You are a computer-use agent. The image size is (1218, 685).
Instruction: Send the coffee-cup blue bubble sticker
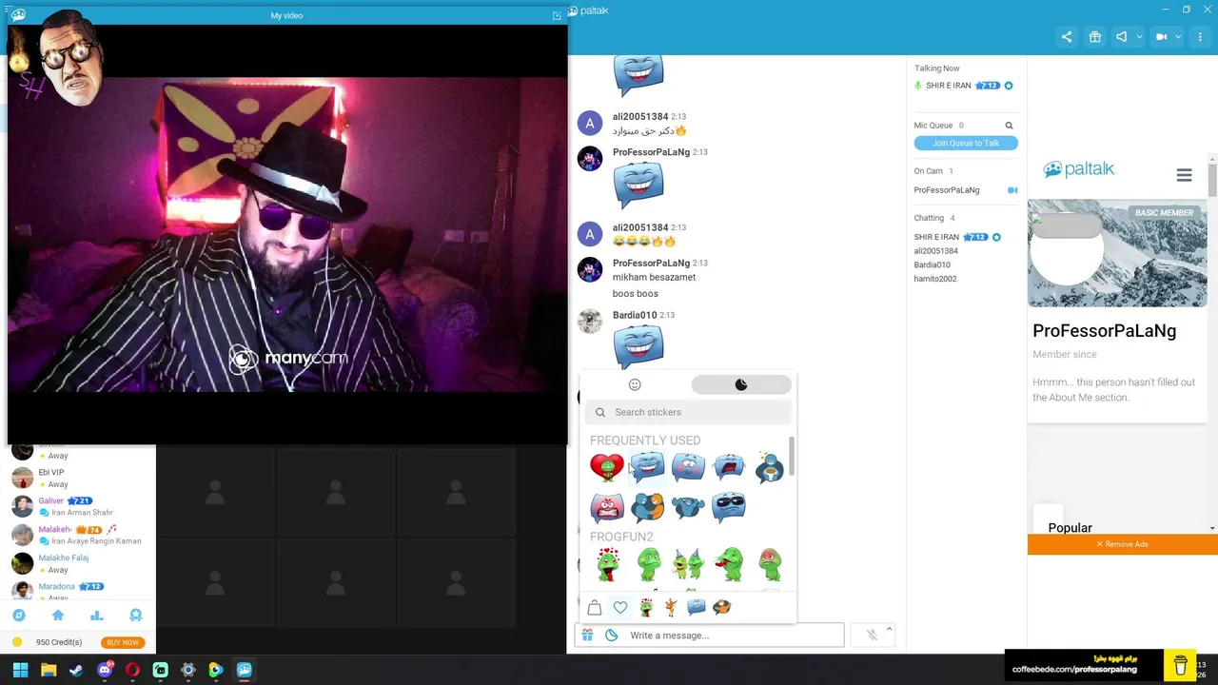pos(769,467)
